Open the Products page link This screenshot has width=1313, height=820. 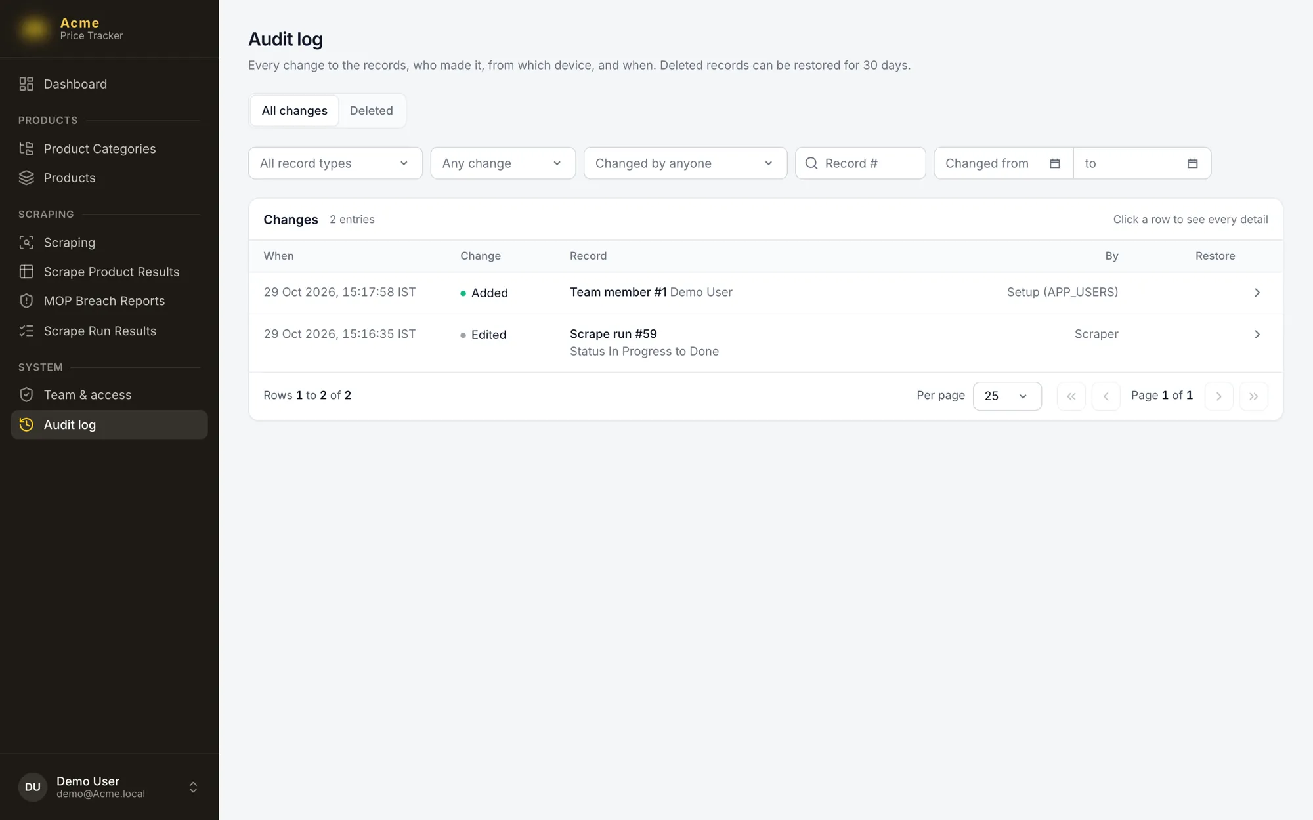click(110, 178)
